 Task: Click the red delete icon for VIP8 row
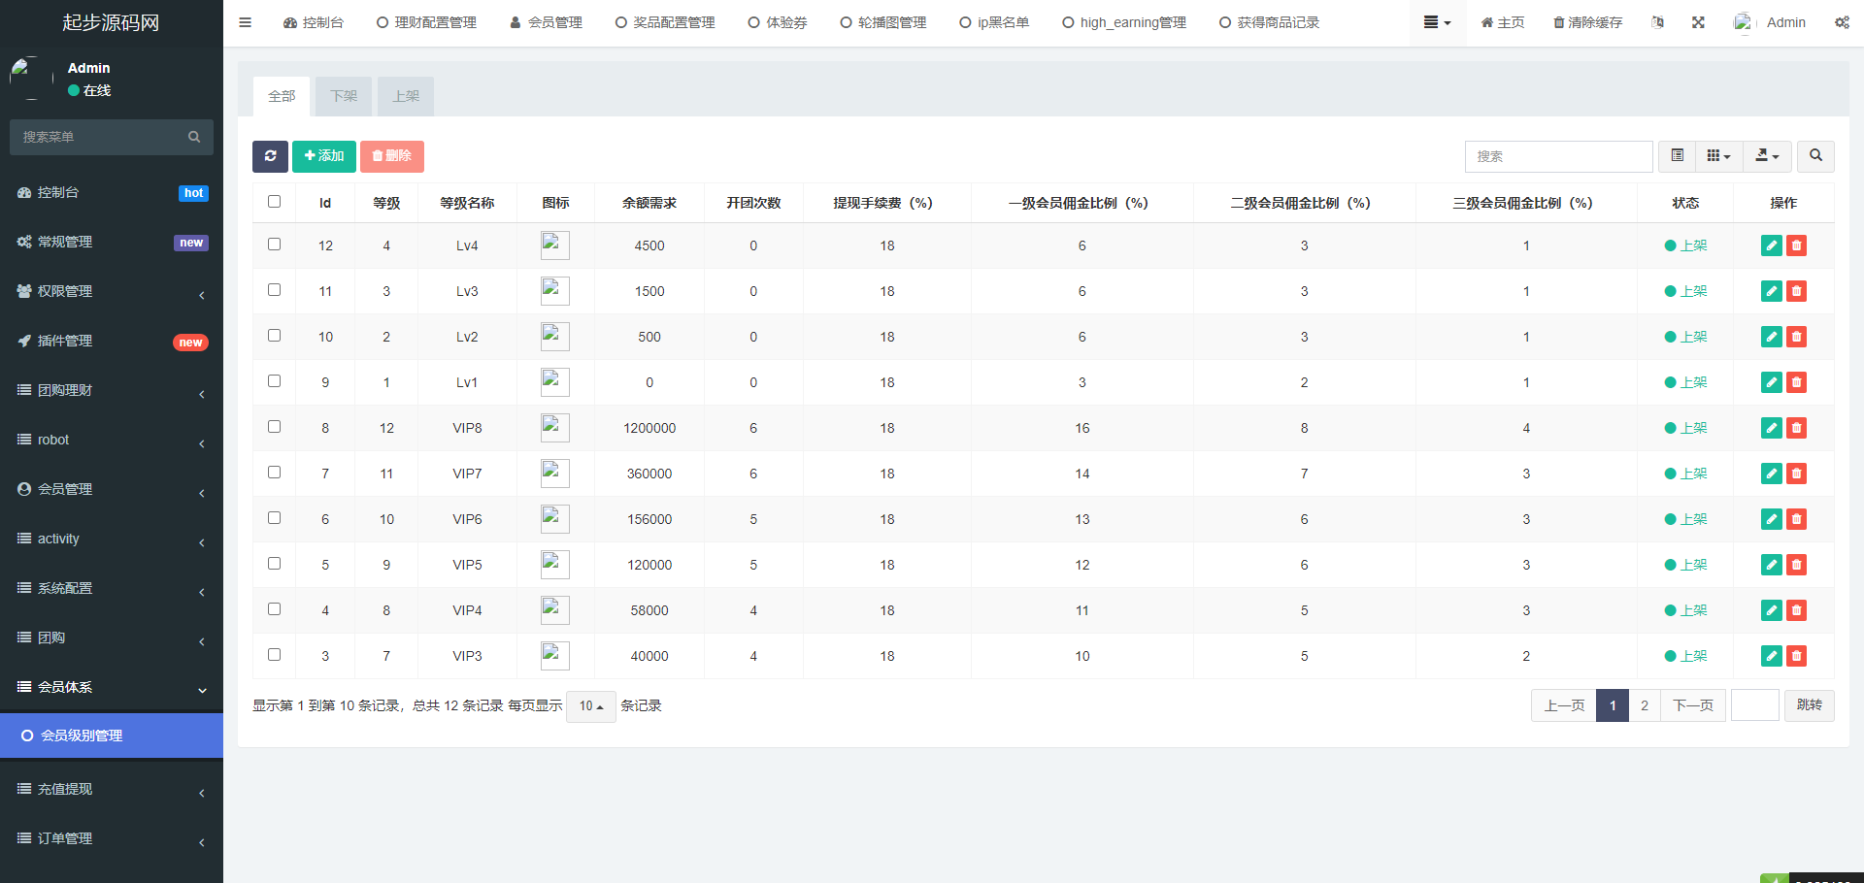point(1796,428)
